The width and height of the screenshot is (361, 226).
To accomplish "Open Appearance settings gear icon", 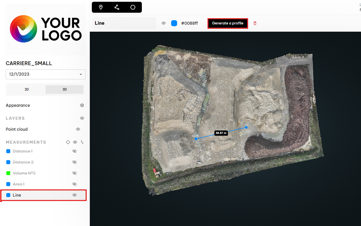I will 82,105.
